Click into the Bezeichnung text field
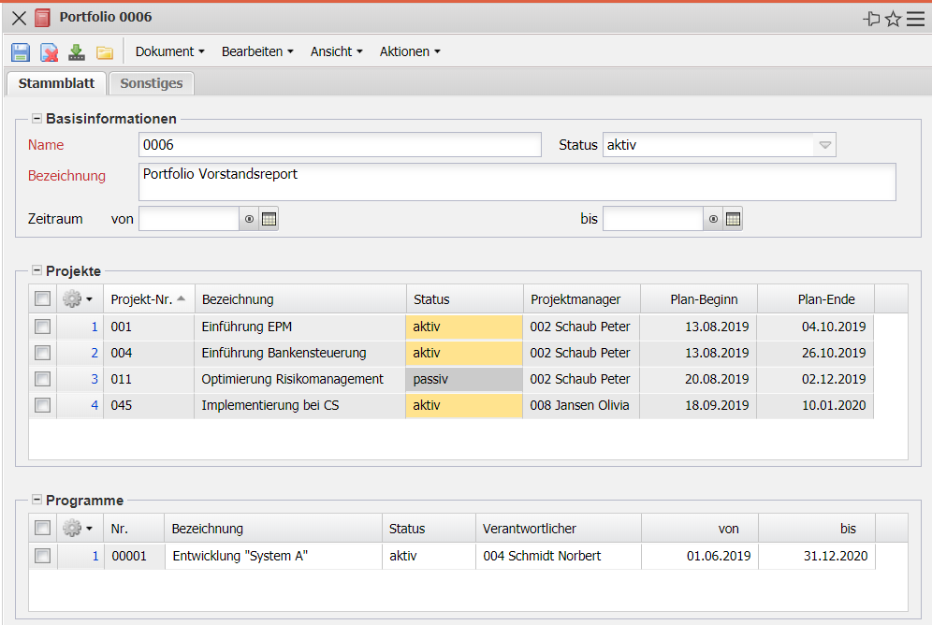This screenshot has height=625, width=932. click(517, 182)
